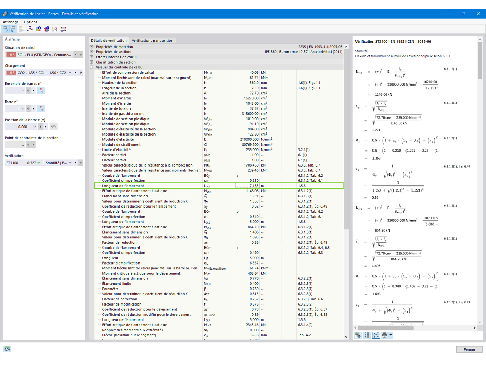Click the red section info toolbar icon

(x=47, y=29)
